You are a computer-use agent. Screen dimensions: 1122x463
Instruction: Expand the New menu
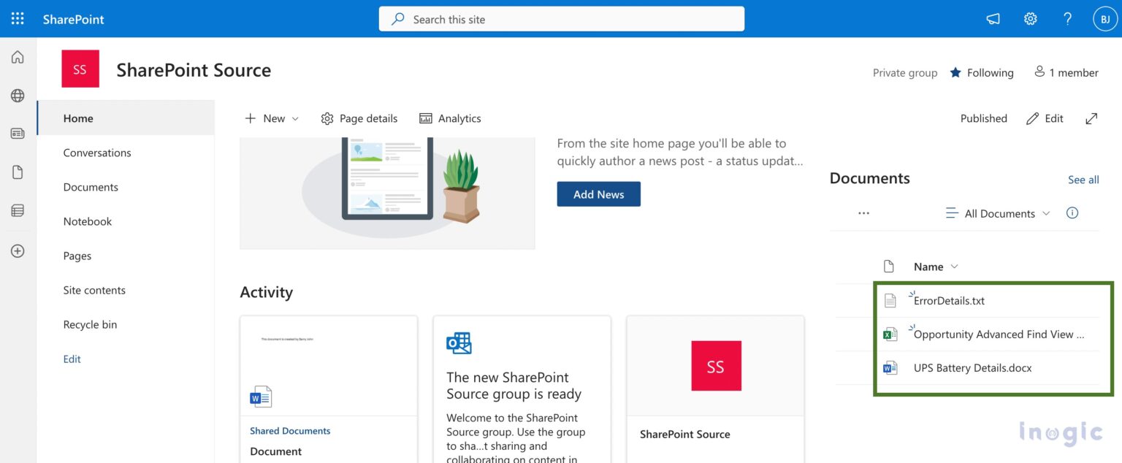pyautogui.click(x=271, y=118)
